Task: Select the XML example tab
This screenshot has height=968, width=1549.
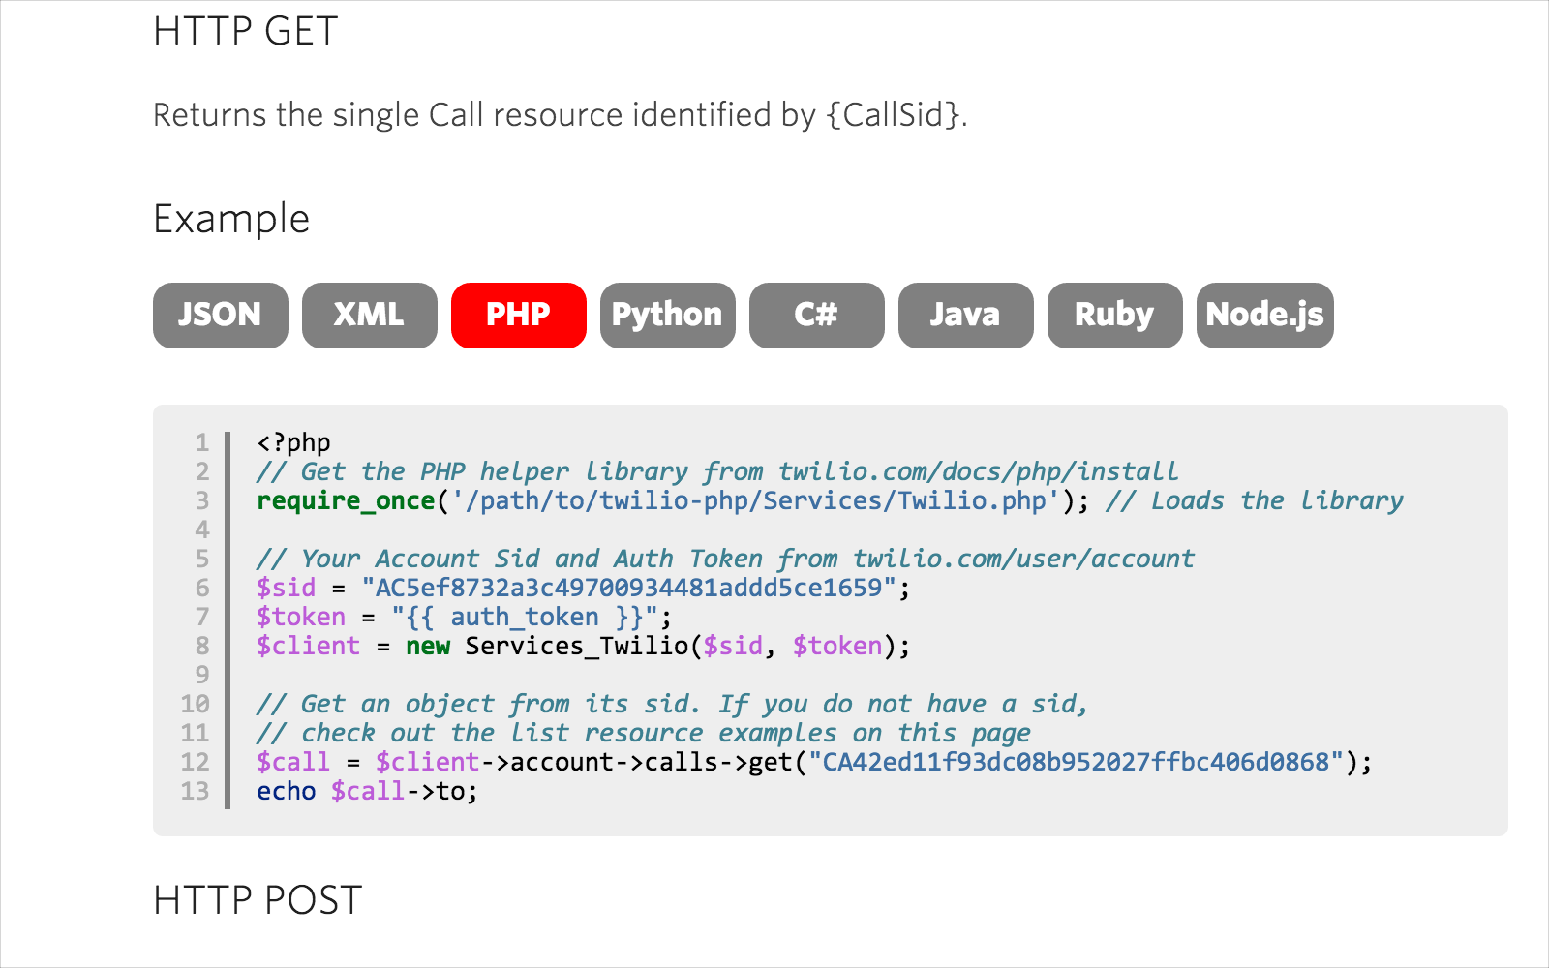Action: coord(369,315)
